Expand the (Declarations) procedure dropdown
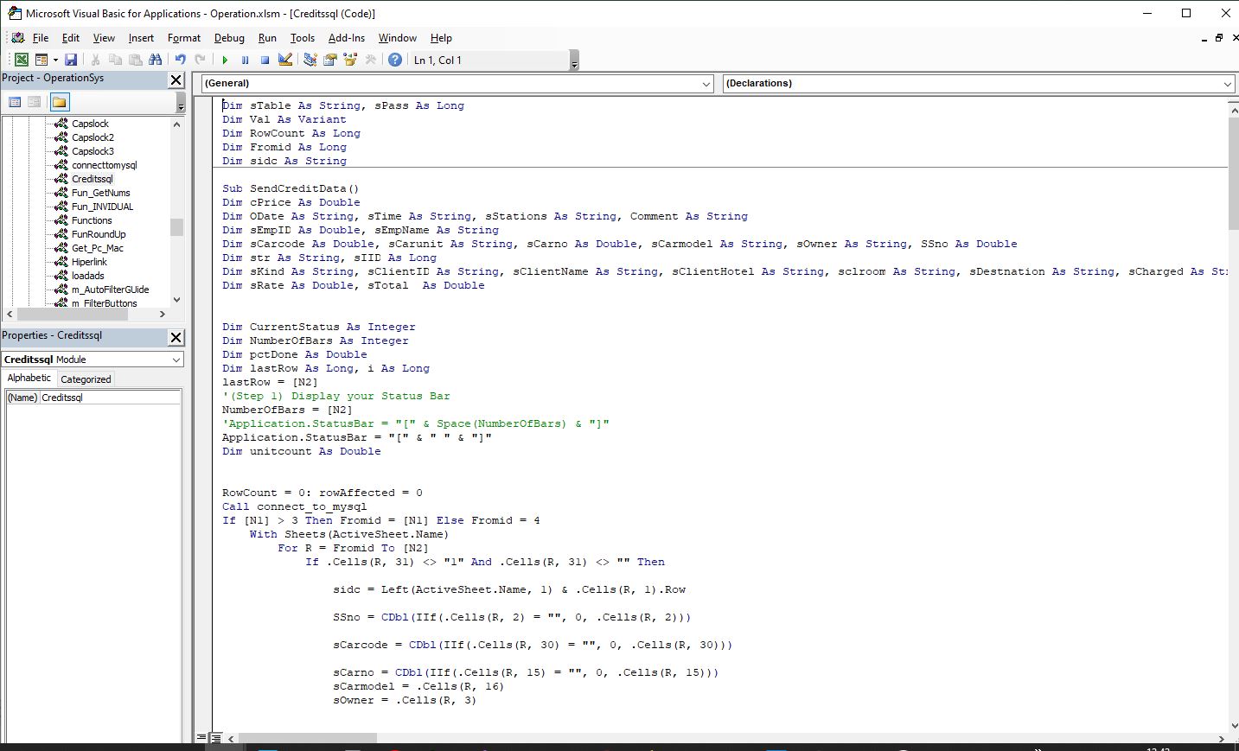The image size is (1239, 751). tap(1227, 84)
